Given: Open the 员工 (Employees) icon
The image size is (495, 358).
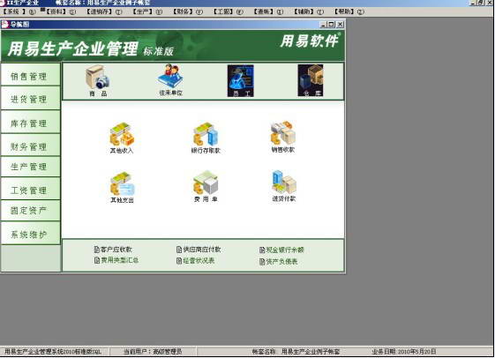Looking at the screenshot, I should 241,81.
